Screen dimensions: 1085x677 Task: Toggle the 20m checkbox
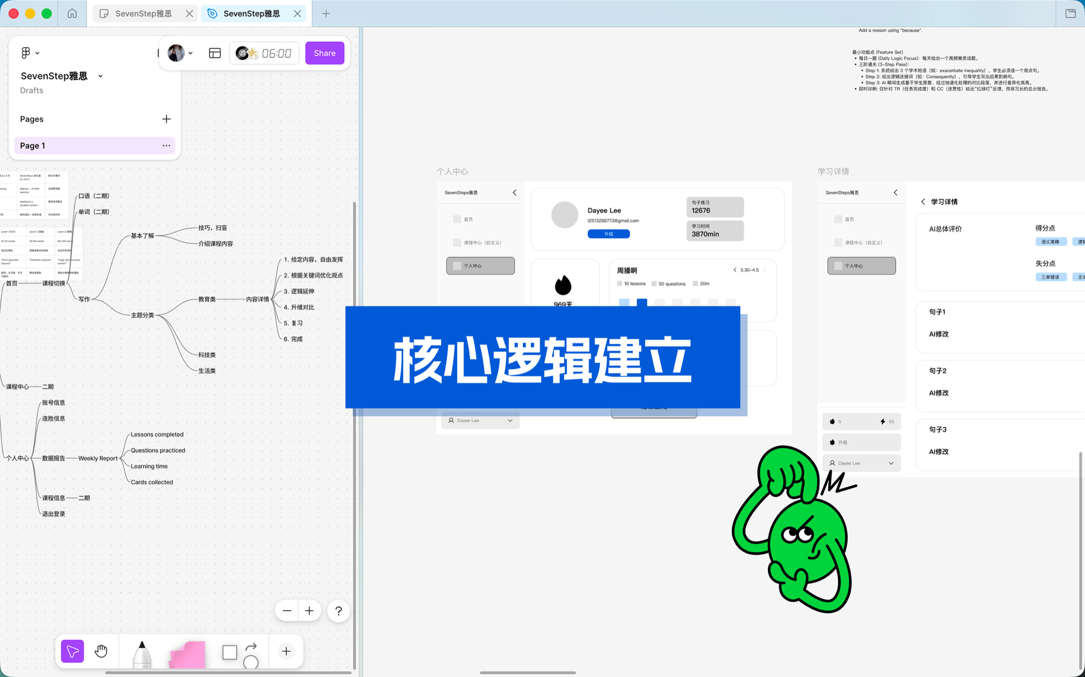click(695, 284)
